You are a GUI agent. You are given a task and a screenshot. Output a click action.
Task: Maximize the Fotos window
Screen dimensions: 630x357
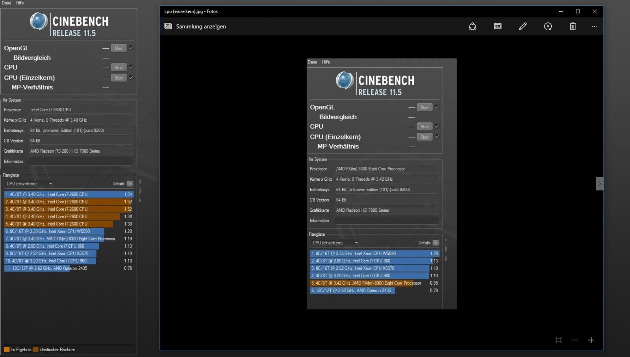[578, 11]
